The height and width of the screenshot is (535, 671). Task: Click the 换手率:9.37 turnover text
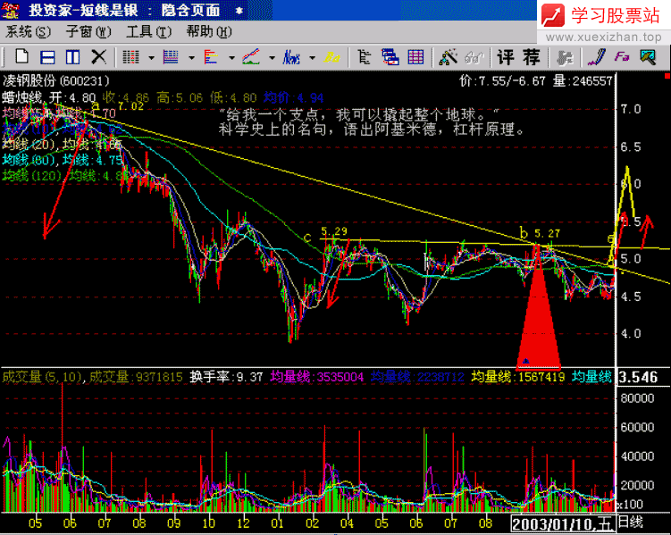tap(226, 377)
